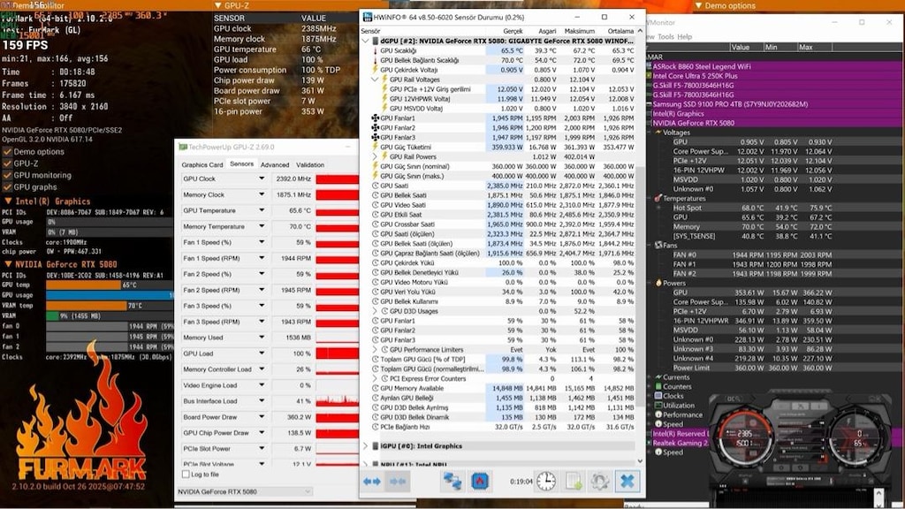Click HWMonitor Value column header

(x=746, y=48)
